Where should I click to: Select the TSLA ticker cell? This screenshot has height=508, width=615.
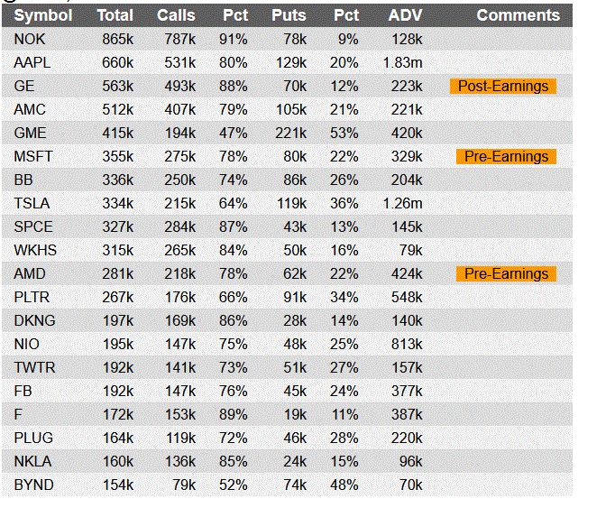coord(32,204)
